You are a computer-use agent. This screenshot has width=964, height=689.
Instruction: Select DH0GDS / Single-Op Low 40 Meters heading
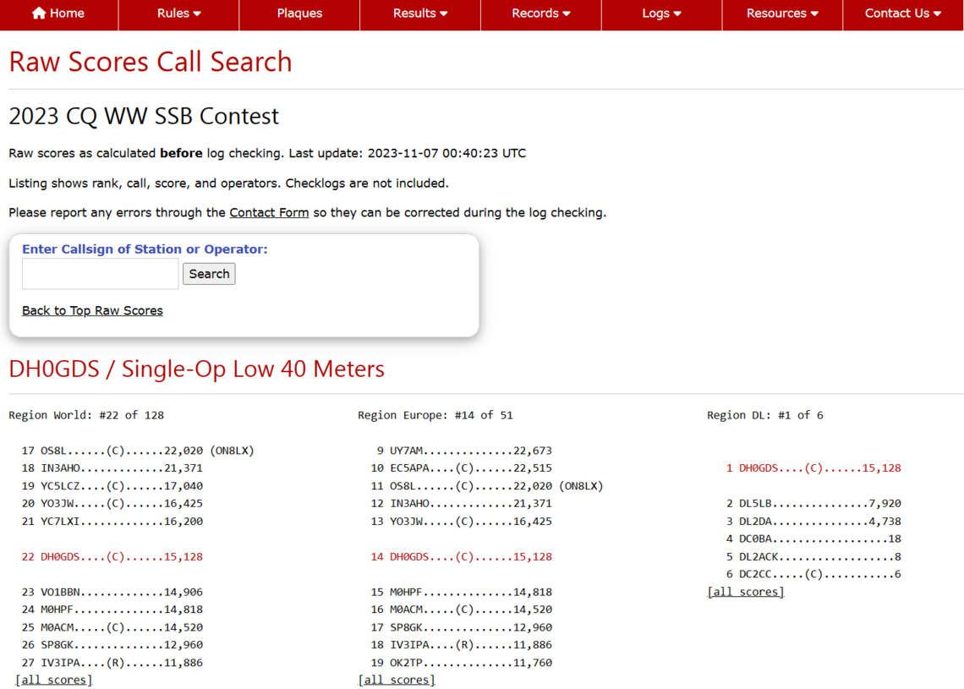(197, 369)
